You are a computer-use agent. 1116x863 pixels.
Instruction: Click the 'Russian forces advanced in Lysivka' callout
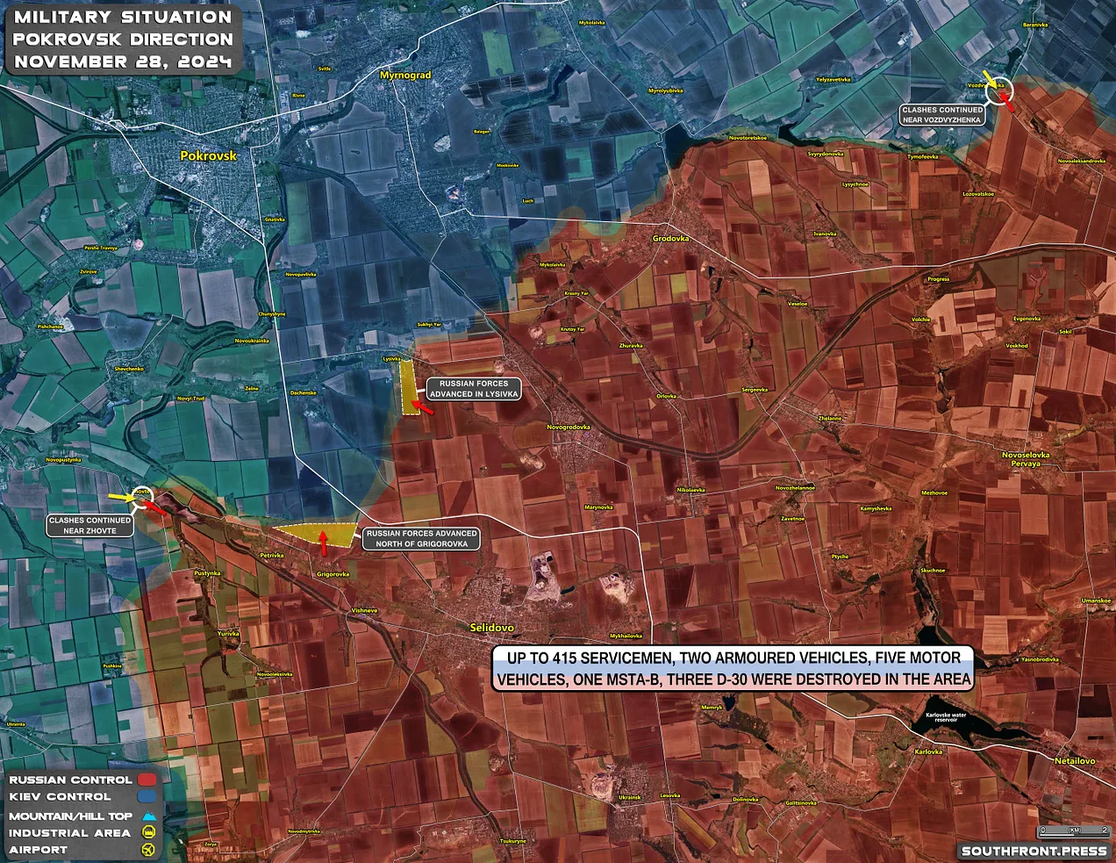point(474,389)
